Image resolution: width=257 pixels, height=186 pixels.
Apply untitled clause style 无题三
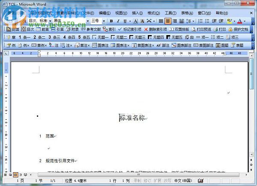(x=137, y=37)
